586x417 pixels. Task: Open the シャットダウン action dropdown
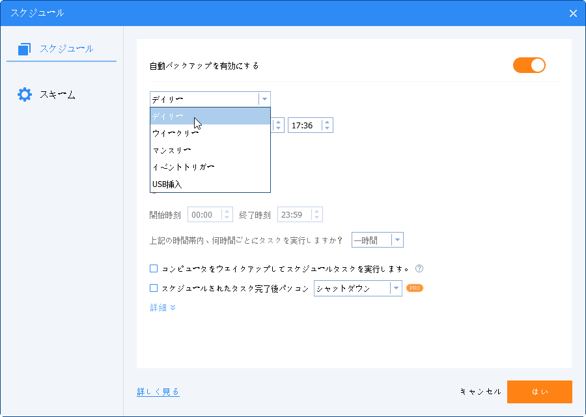tap(395, 288)
